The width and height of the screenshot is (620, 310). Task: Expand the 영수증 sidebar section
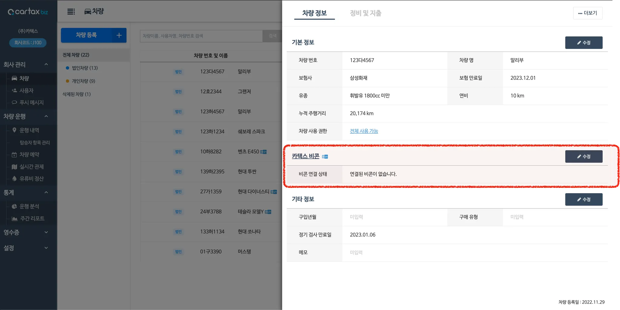click(46, 232)
